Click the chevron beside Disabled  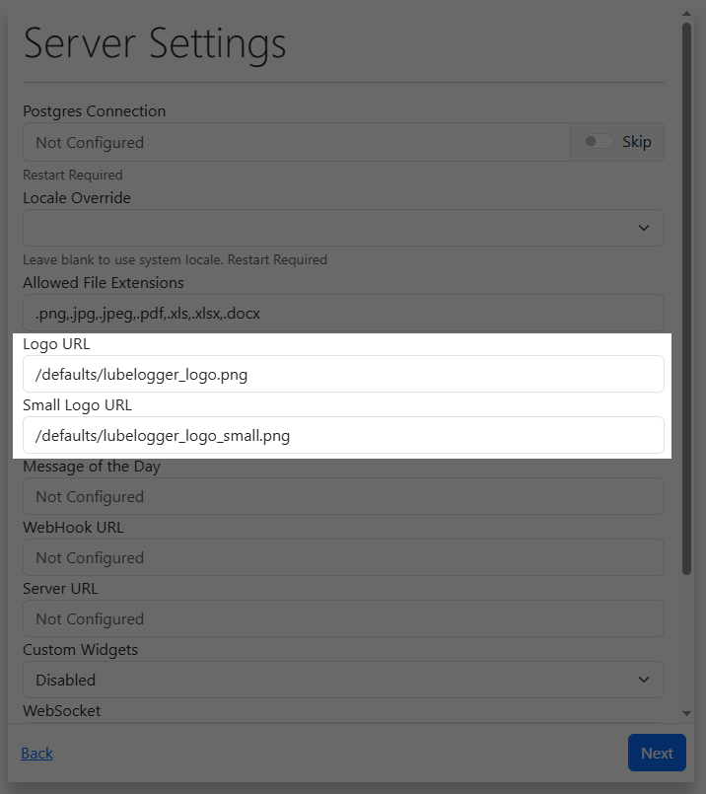[x=644, y=680]
